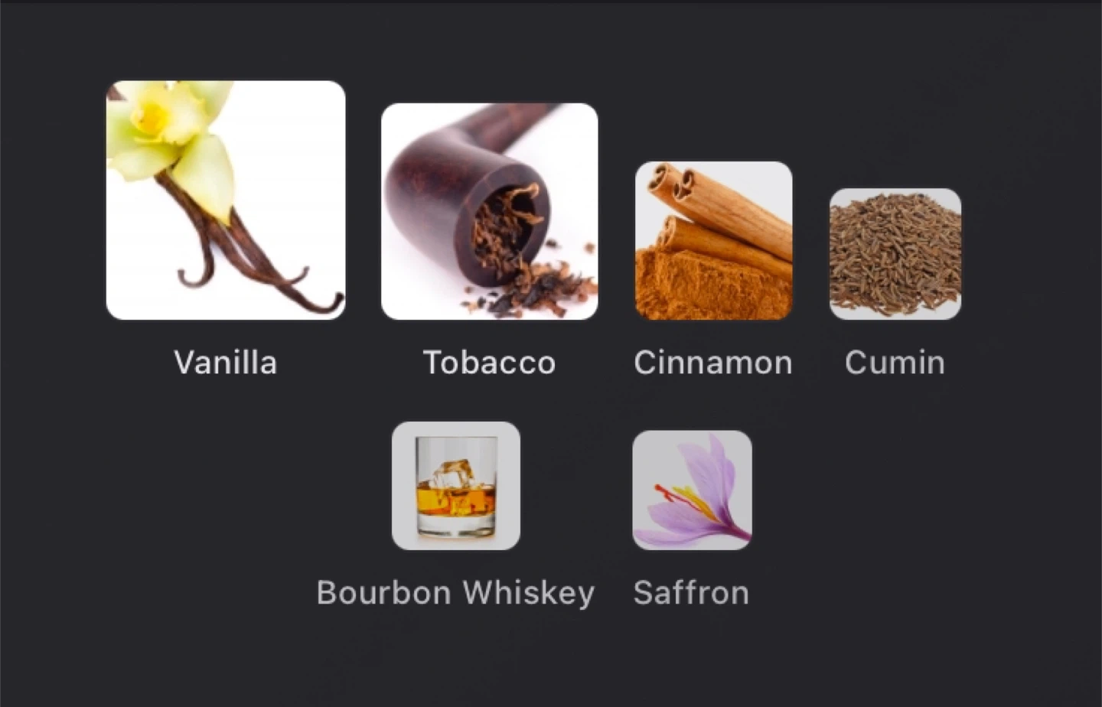Tap the rolled cinnamon stick ends
Screen dimensions: 1102x707
(672, 182)
